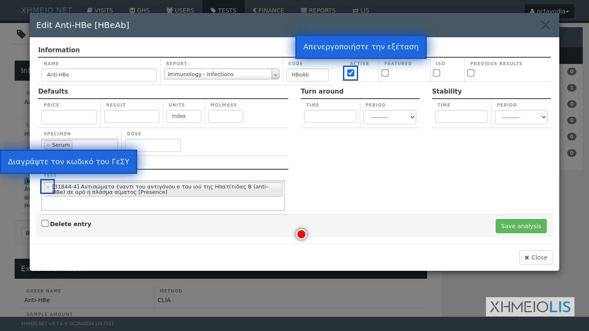Open the Turn around Period dropdown
589x331 pixels.
[x=389, y=117]
